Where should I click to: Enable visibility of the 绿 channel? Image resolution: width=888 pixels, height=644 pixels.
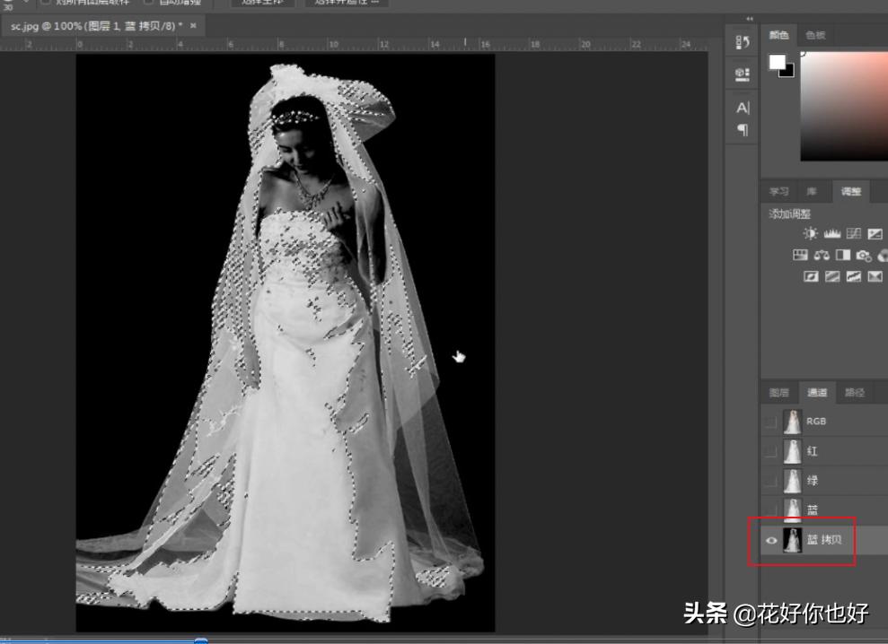pos(769,481)
